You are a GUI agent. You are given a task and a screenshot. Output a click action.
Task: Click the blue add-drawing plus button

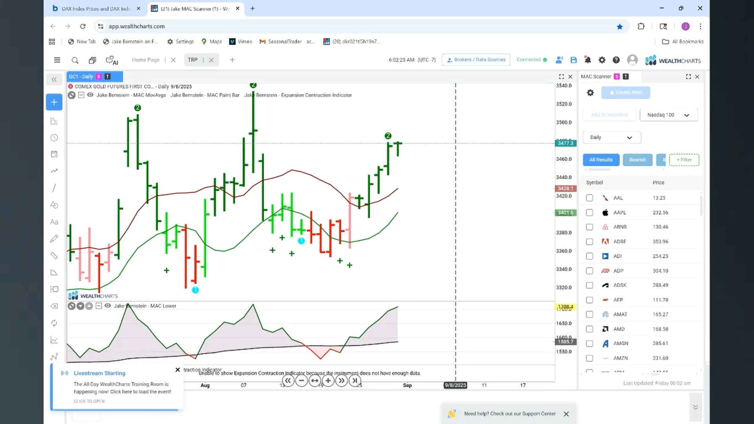[x=54, y=102]
